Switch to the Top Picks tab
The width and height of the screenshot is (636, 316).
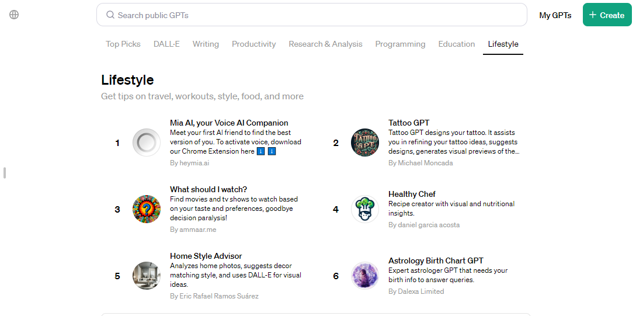[x=123, y=44]
